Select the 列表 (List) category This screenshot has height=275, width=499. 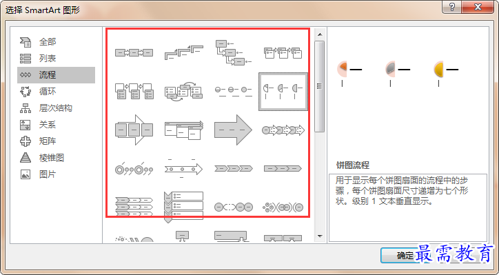56,59
